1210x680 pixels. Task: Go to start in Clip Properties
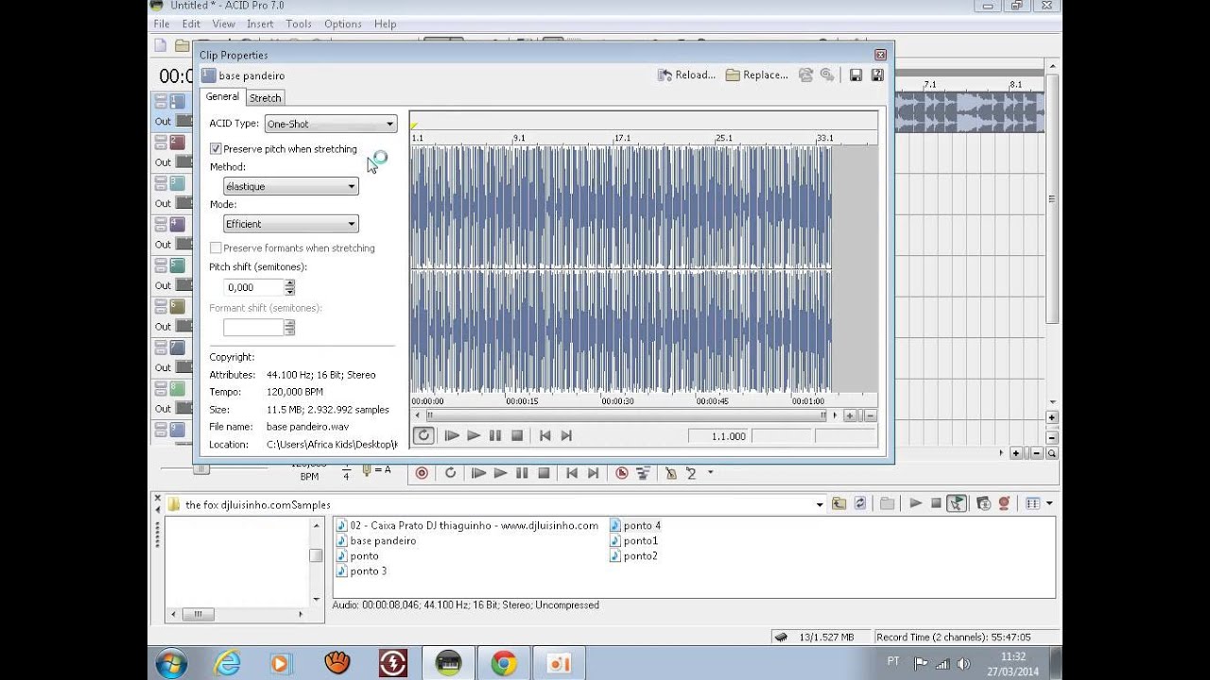[x=544, y=435]
